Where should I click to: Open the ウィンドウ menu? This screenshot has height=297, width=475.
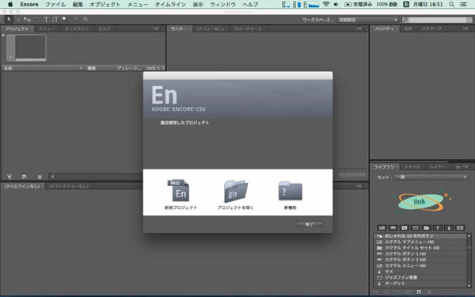222,5
